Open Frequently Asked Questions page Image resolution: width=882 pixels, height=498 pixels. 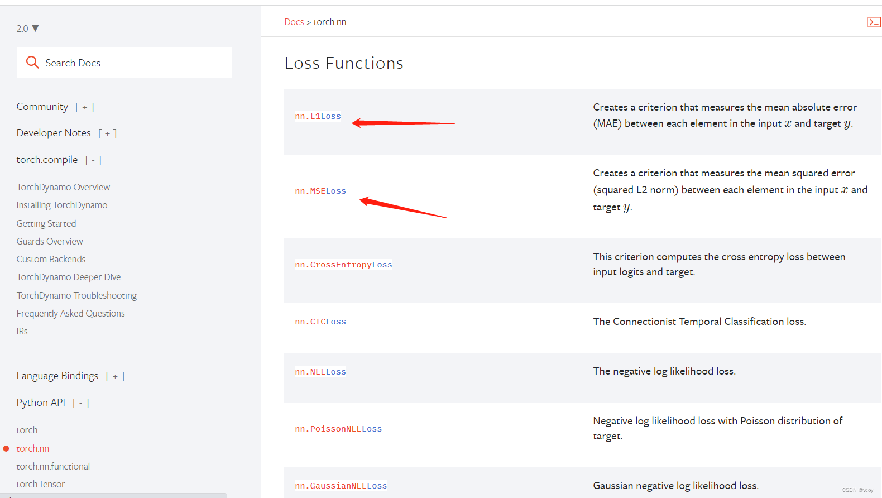point(71,313)
